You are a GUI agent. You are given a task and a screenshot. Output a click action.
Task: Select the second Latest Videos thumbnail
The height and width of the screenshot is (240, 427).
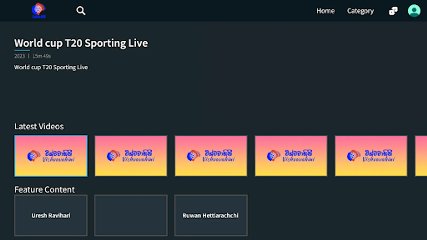click(131, 156)
